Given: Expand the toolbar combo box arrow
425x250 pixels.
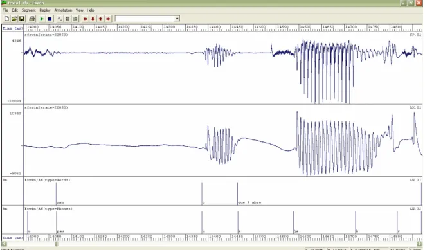Looking at the screenshot, I should click(x=177, y=19).
